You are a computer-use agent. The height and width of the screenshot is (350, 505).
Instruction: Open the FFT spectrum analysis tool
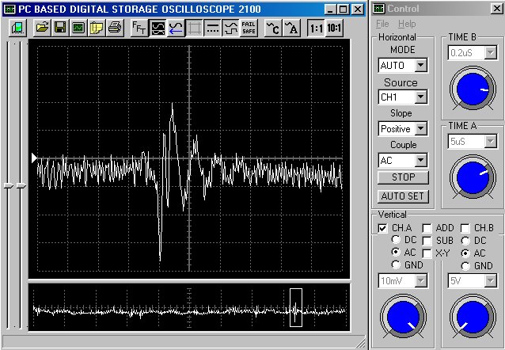coord(139,28)
